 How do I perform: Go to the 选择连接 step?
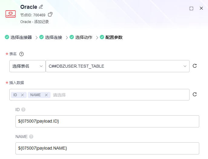click(x=51, y=37)
